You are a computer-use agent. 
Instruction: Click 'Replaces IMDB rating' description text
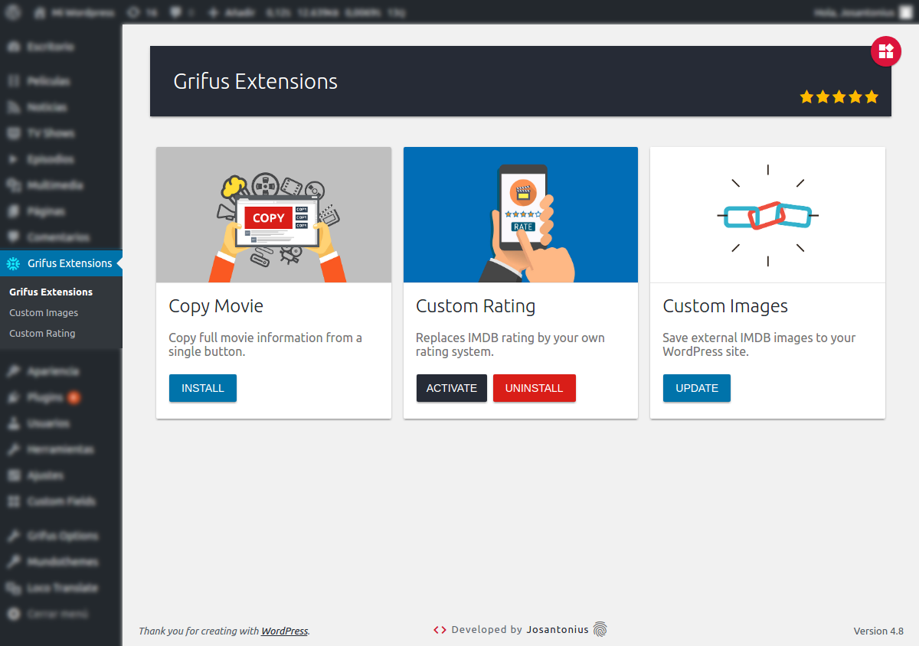click(510, 344)
